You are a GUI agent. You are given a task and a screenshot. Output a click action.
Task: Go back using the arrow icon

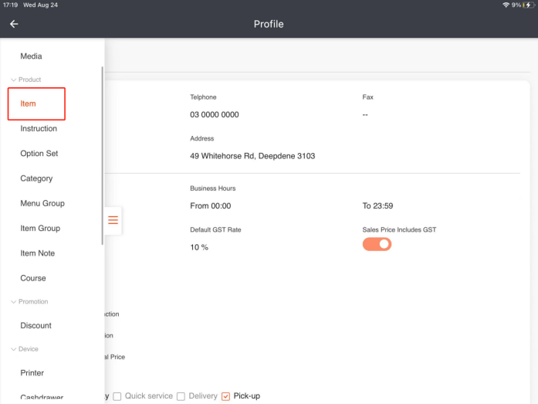point(14,24)
